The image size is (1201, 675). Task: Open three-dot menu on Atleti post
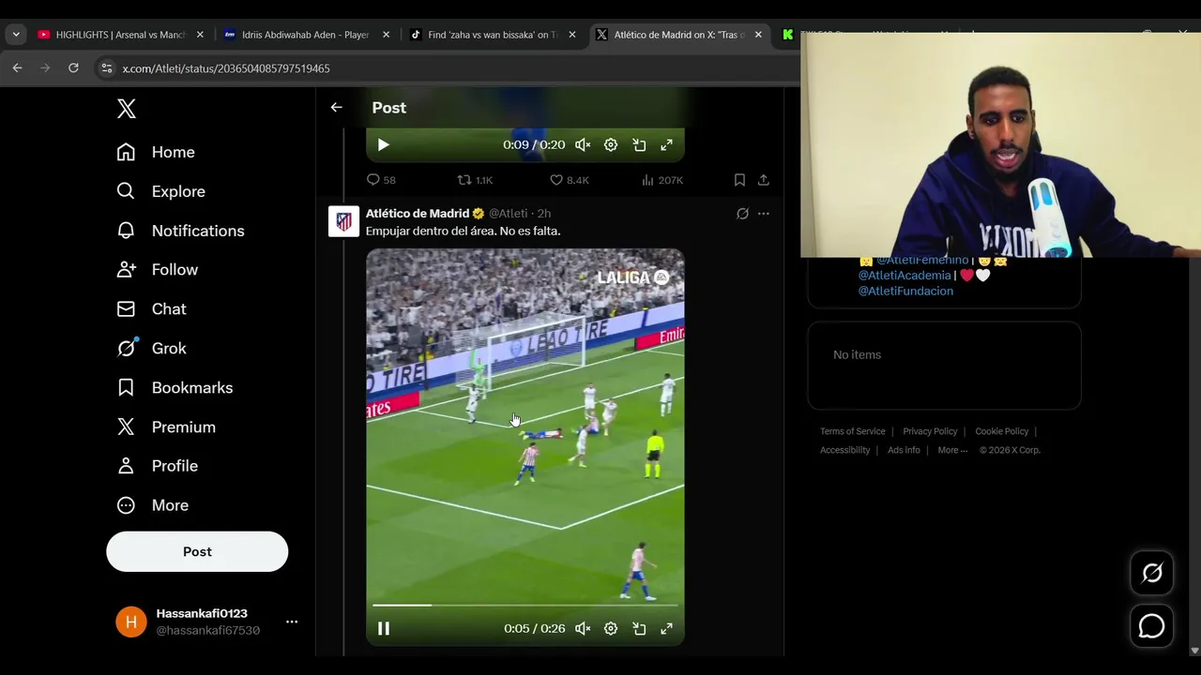point(764,214)
